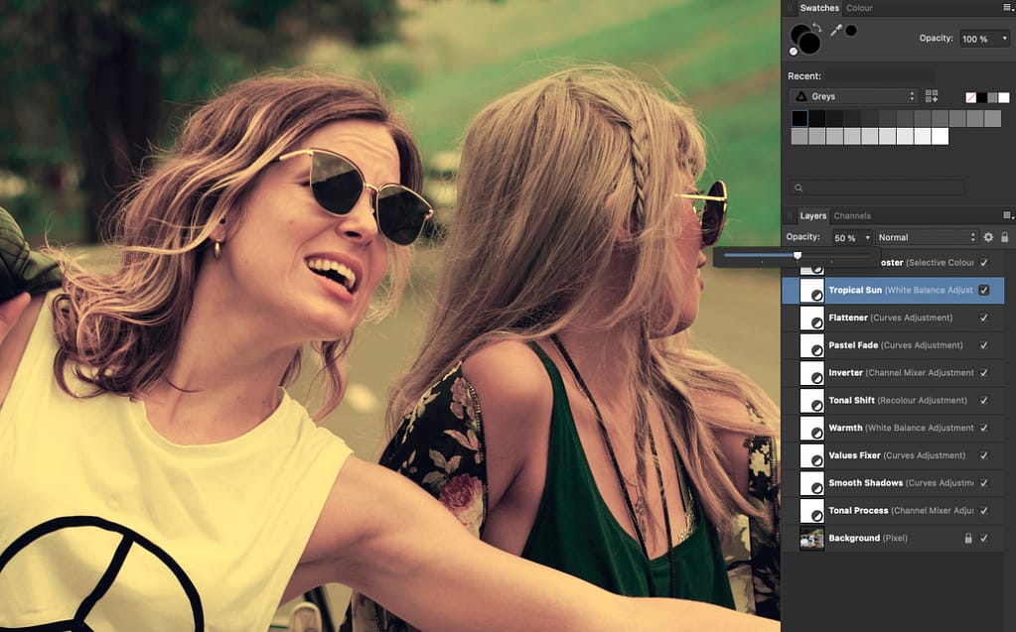Toggle the Tonal Shift layer visibility

(984, 400)
